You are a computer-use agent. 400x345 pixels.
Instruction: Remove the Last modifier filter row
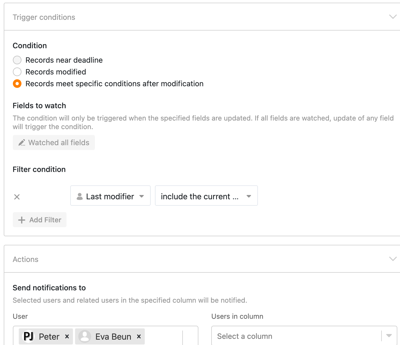click(17, 197)
